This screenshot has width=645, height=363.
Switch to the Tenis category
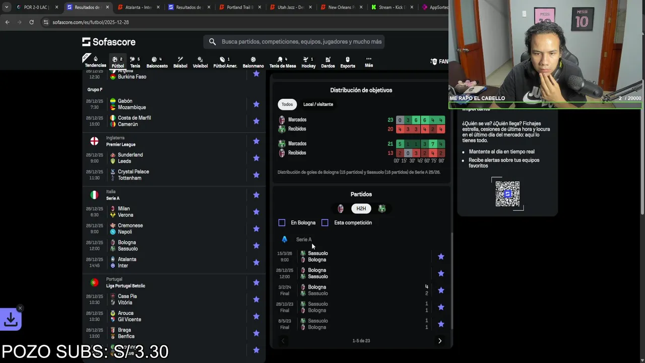tap(135, 62)
